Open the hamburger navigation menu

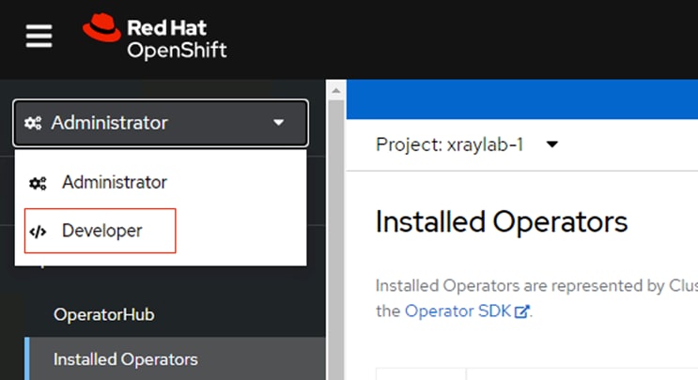(x=39, y=36)
